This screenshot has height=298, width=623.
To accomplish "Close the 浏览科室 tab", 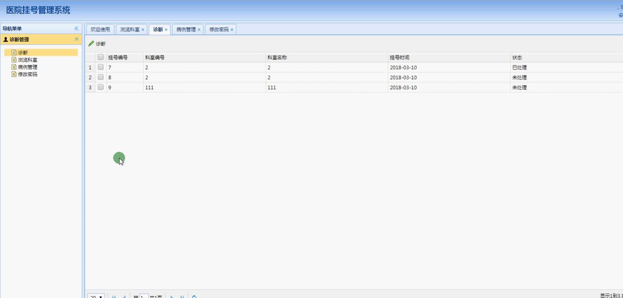I will 143,30.
